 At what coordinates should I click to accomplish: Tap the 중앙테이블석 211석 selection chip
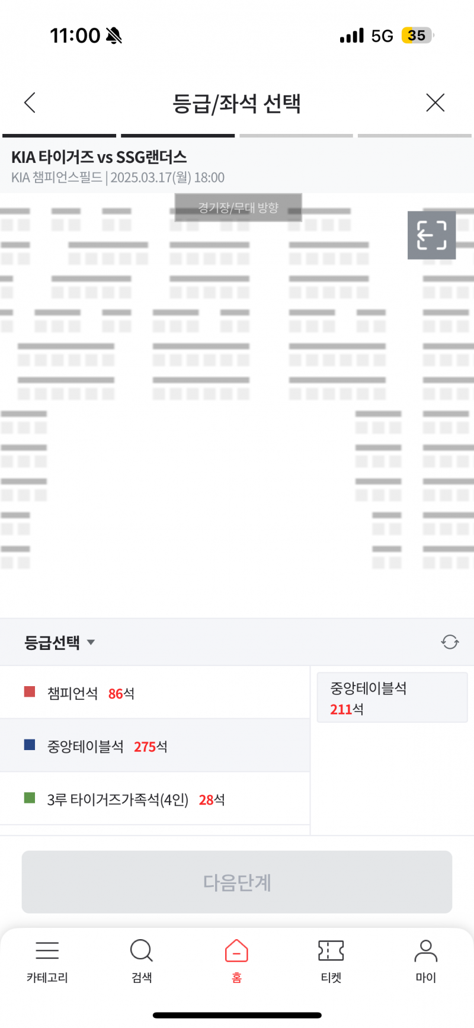[392, 697]
